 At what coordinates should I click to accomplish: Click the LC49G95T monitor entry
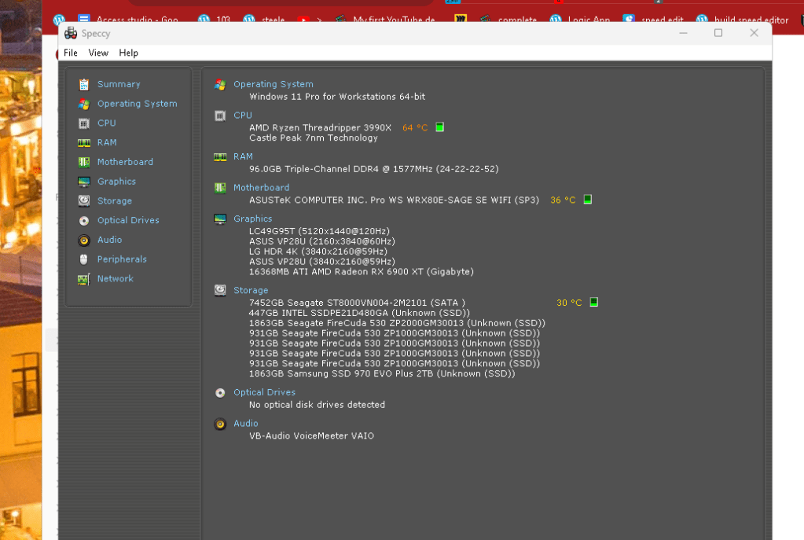point(319,231)
